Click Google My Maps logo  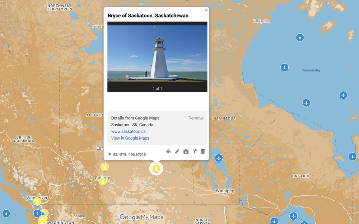tap(141, 217)
